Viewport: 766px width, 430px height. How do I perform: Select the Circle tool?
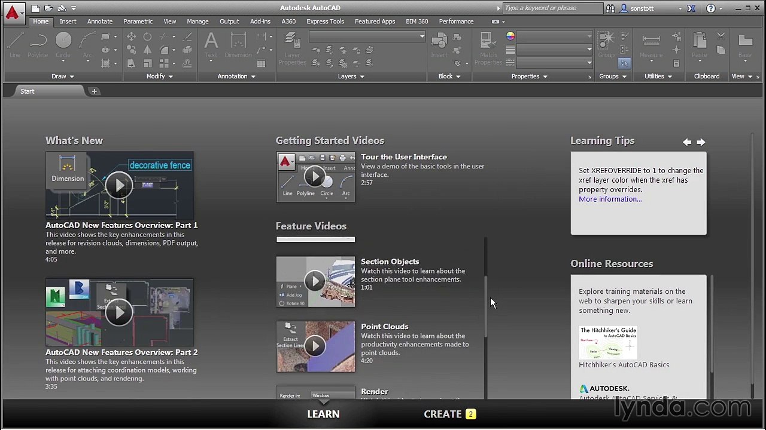[63, 45]
